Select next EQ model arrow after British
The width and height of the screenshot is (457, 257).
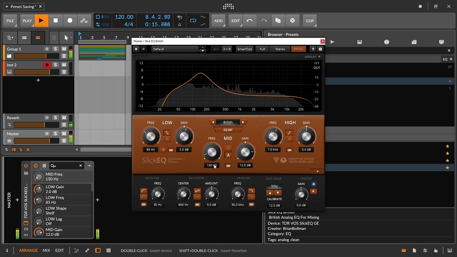click(243, 122)
